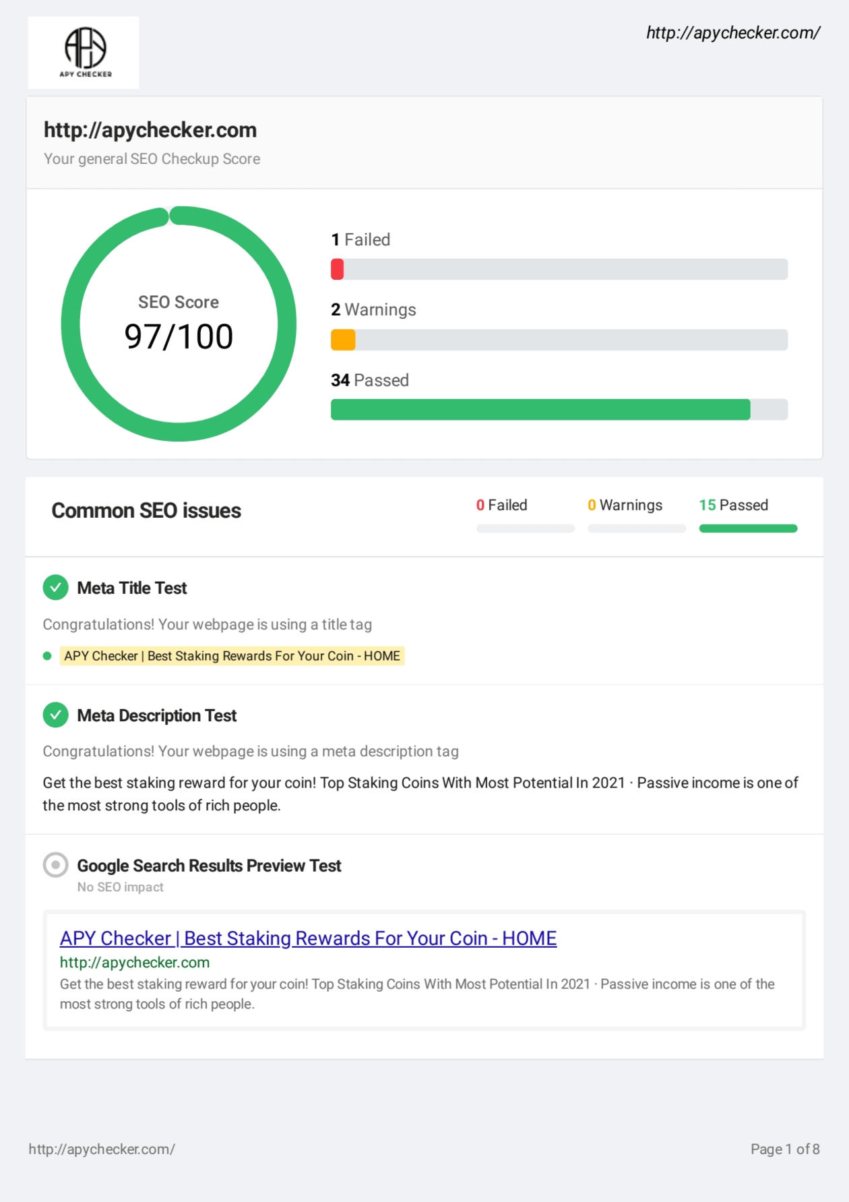Click the SEO Score 97/100 circular gauge
Screen dimensions: 849x1202
coord(179,324)
